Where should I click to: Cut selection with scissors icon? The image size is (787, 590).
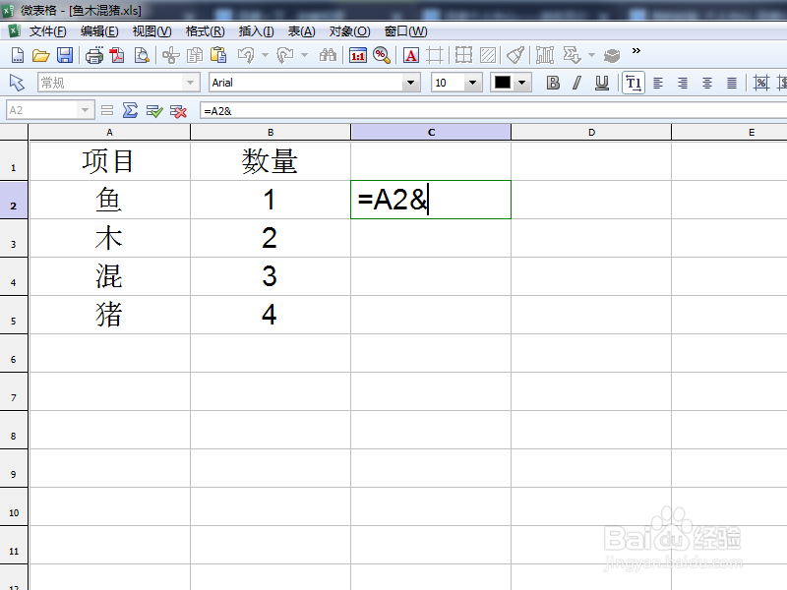170,55
